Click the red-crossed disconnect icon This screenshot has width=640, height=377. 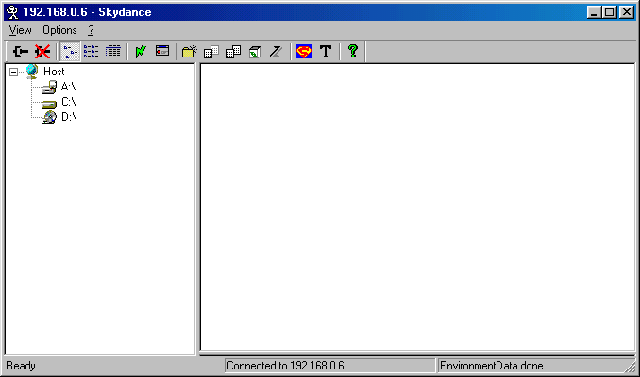pyautogui.click(x=42, y=52)
